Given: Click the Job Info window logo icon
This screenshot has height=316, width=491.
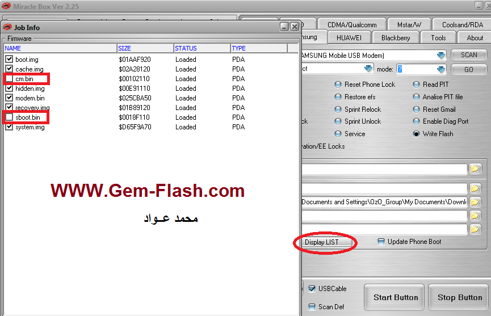Looking at the screenshot, I should pyautogui.click(x=7, y=27).
